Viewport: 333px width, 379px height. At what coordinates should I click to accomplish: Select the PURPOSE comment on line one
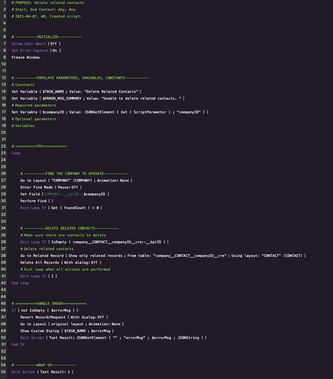click(47, 3)
